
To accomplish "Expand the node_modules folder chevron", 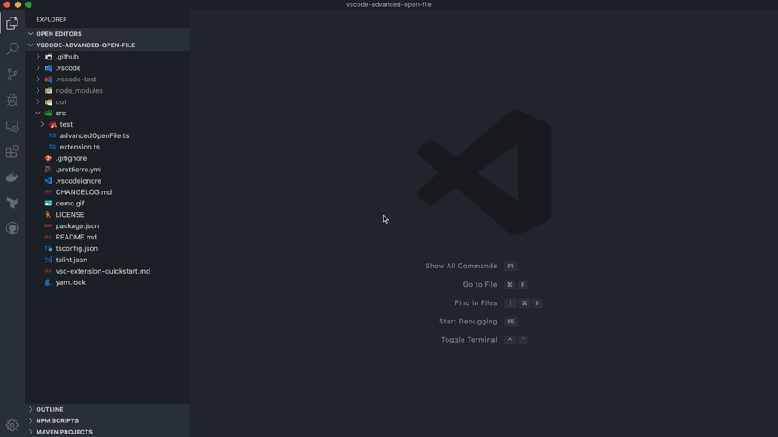I will click(x=38, y=91).
